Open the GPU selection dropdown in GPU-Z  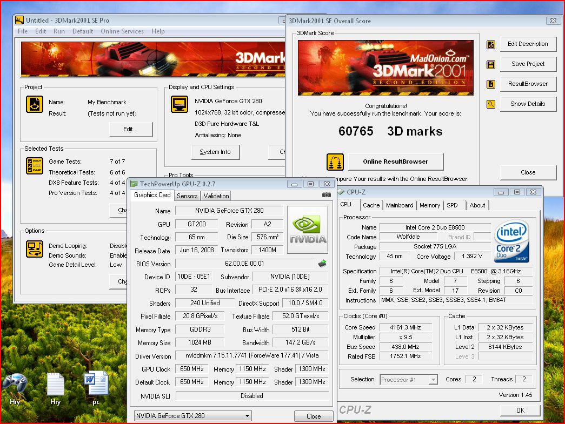point(193,416)
